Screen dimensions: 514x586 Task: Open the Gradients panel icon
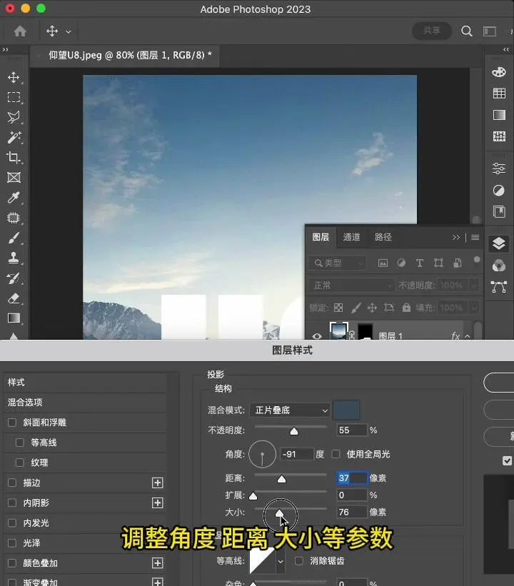tap(499, 115)
